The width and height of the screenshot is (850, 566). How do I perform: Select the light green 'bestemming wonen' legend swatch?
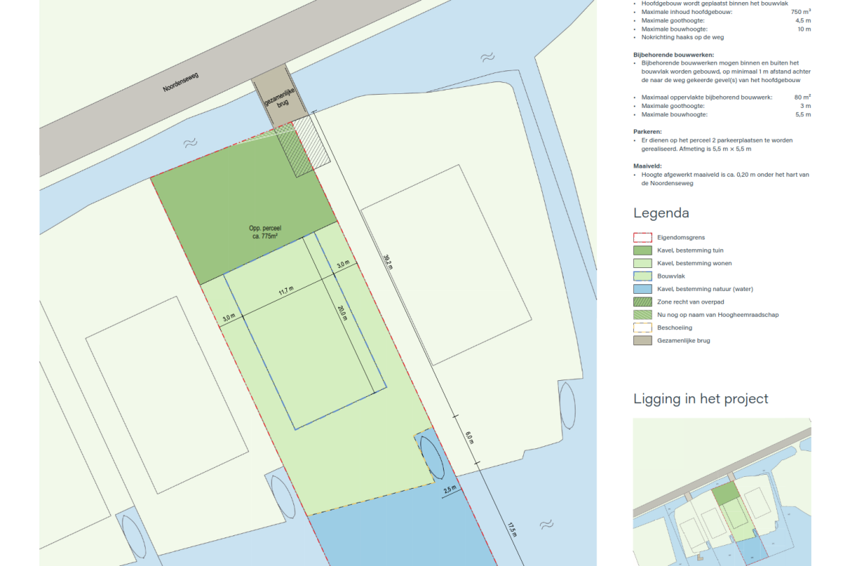642,263
